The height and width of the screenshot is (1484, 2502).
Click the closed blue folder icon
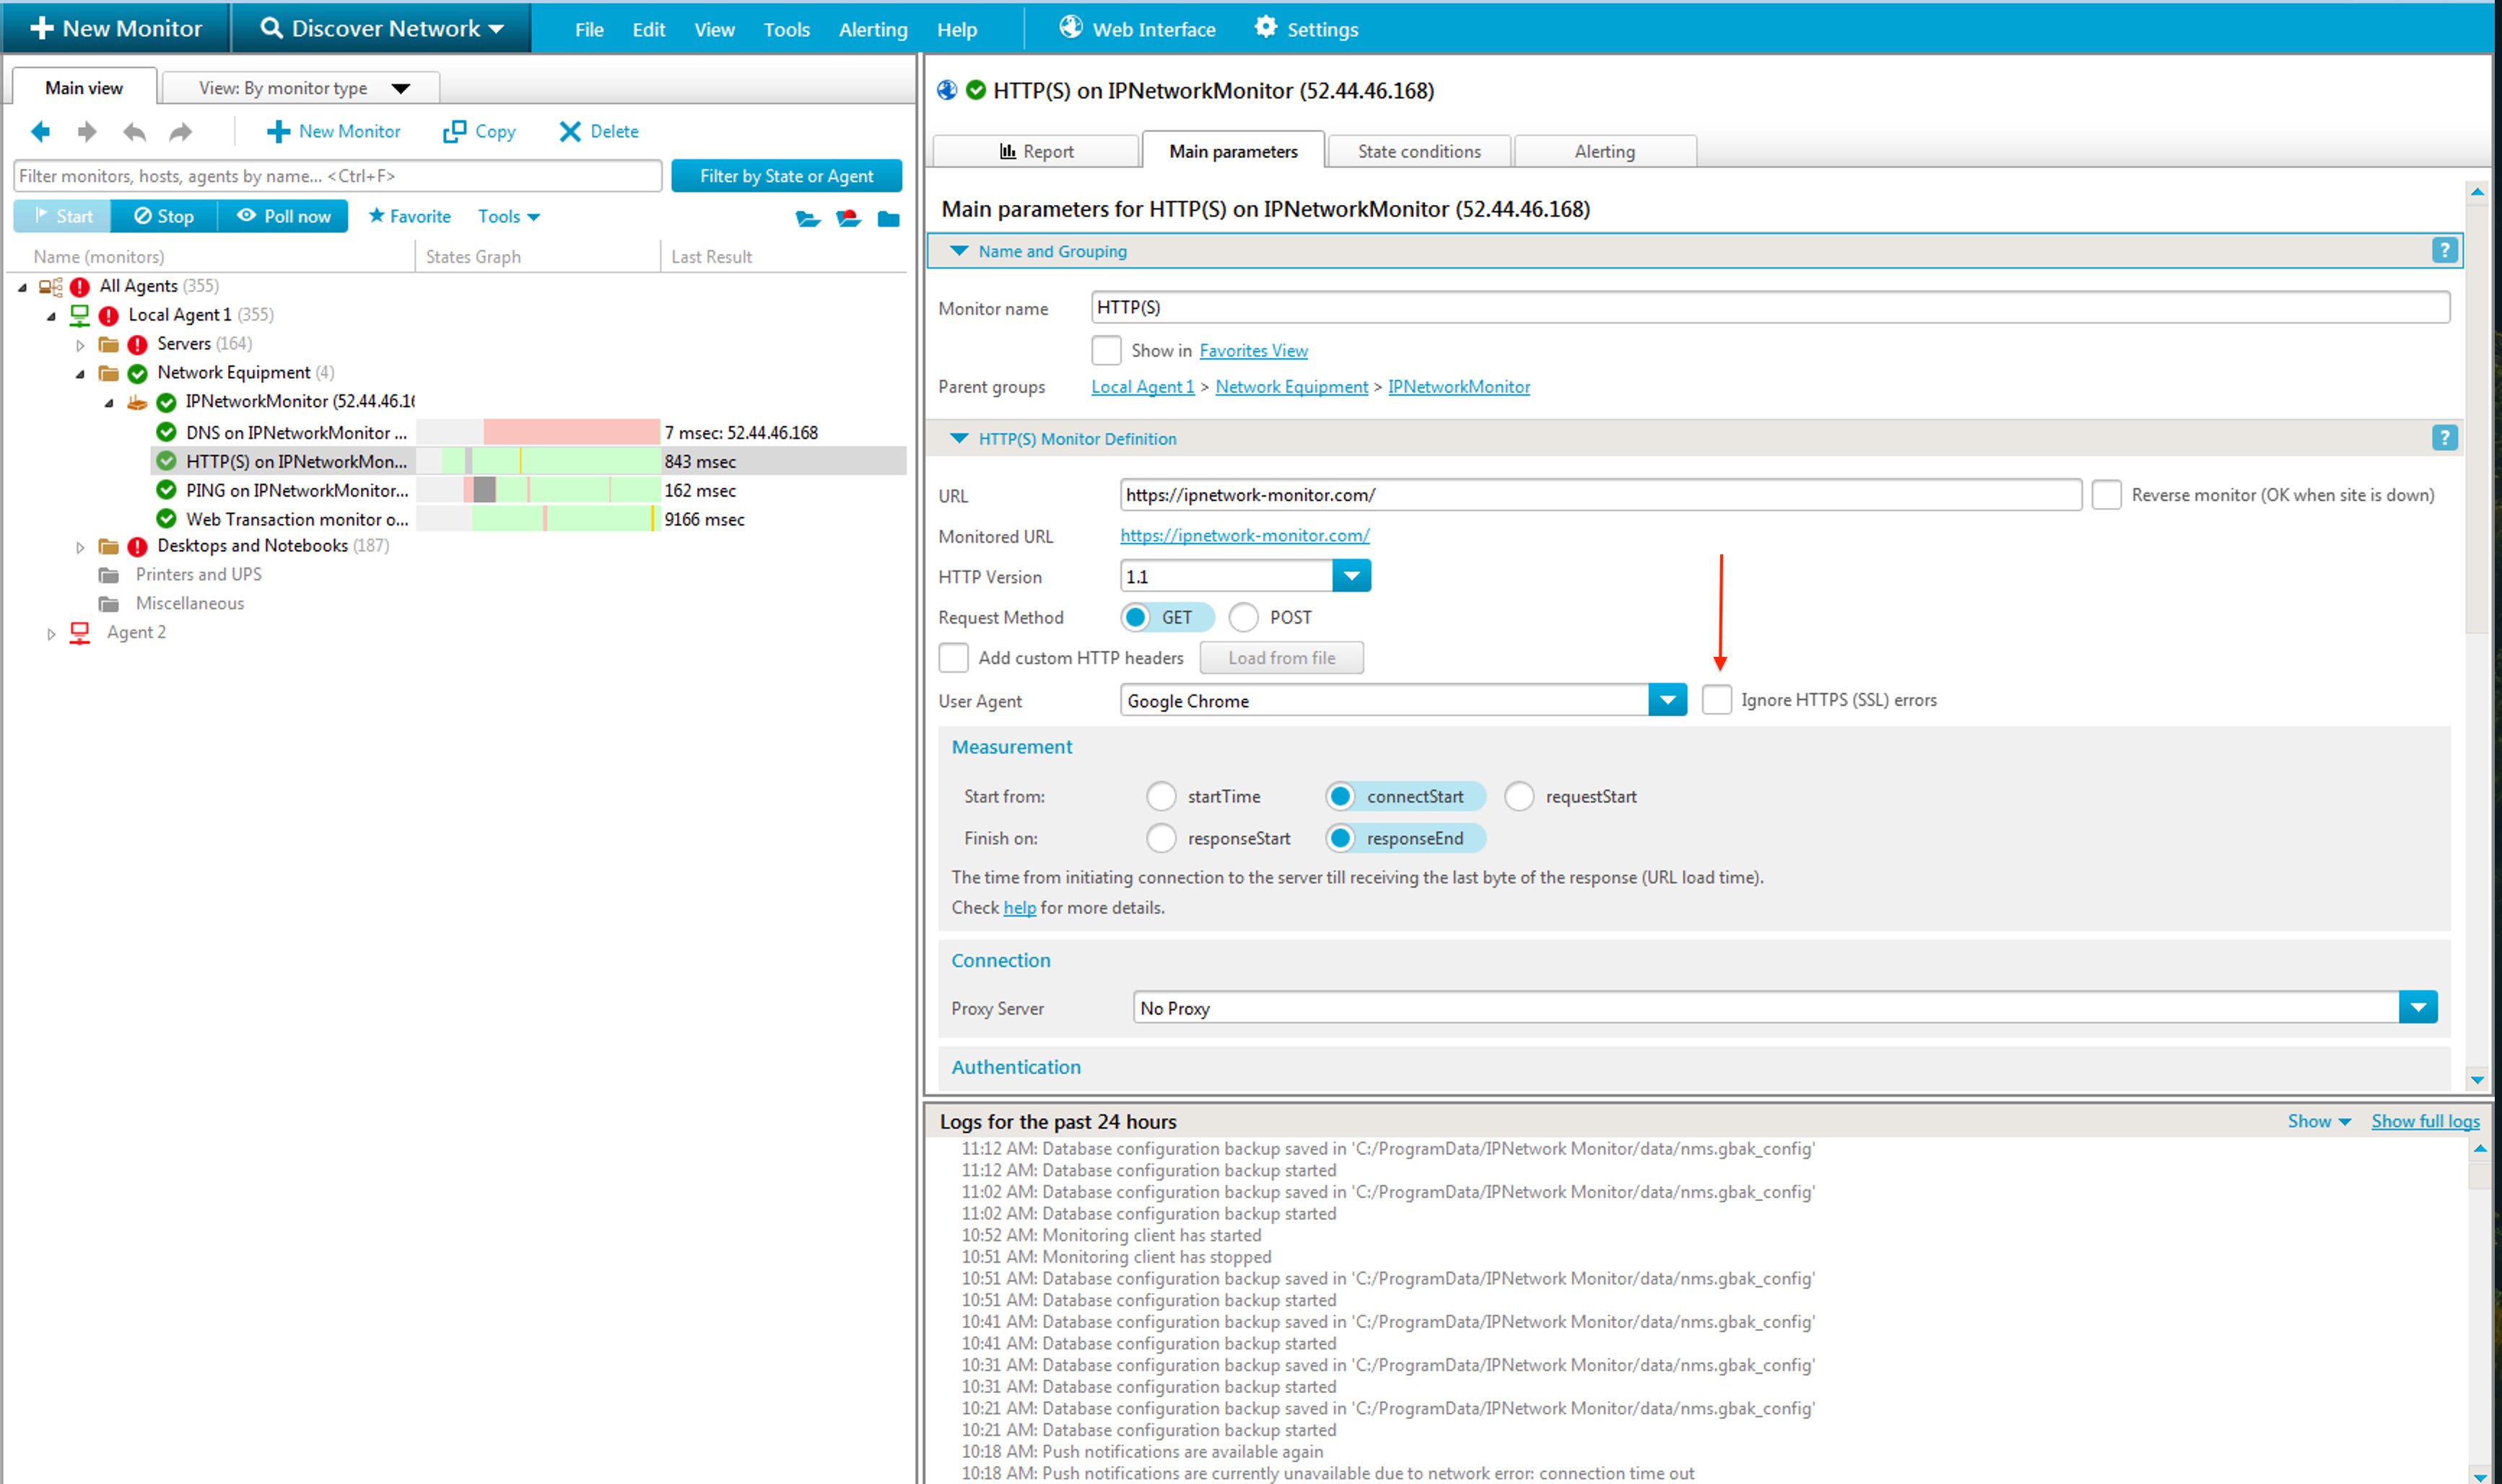point(888,218)
